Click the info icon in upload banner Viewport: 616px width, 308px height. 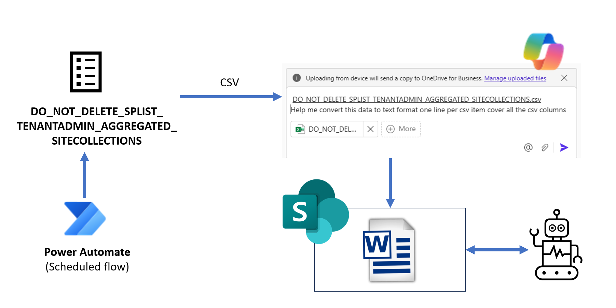pos(297,78)
